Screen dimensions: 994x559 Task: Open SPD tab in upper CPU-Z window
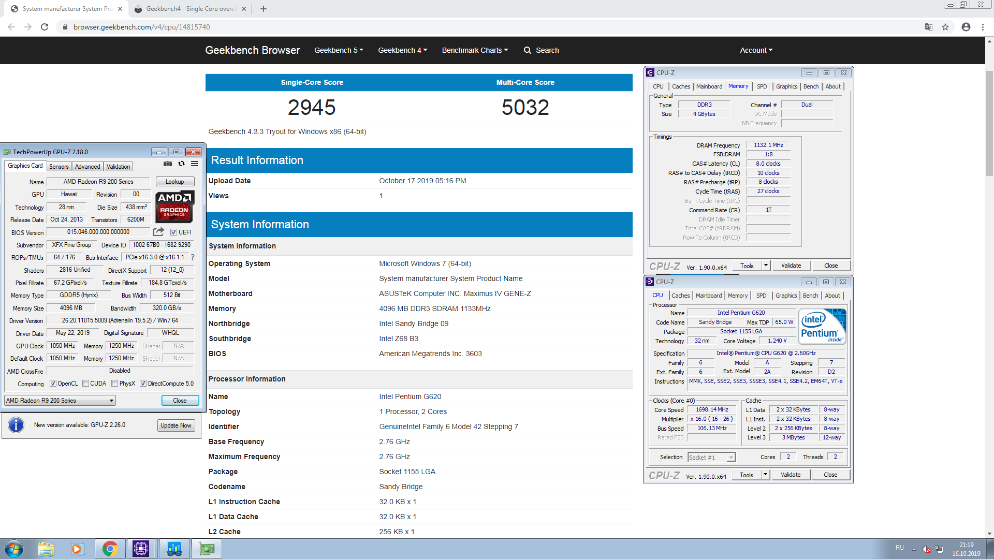[x=762, y=86]
